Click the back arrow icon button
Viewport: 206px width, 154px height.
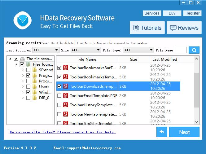click(161, 132)
